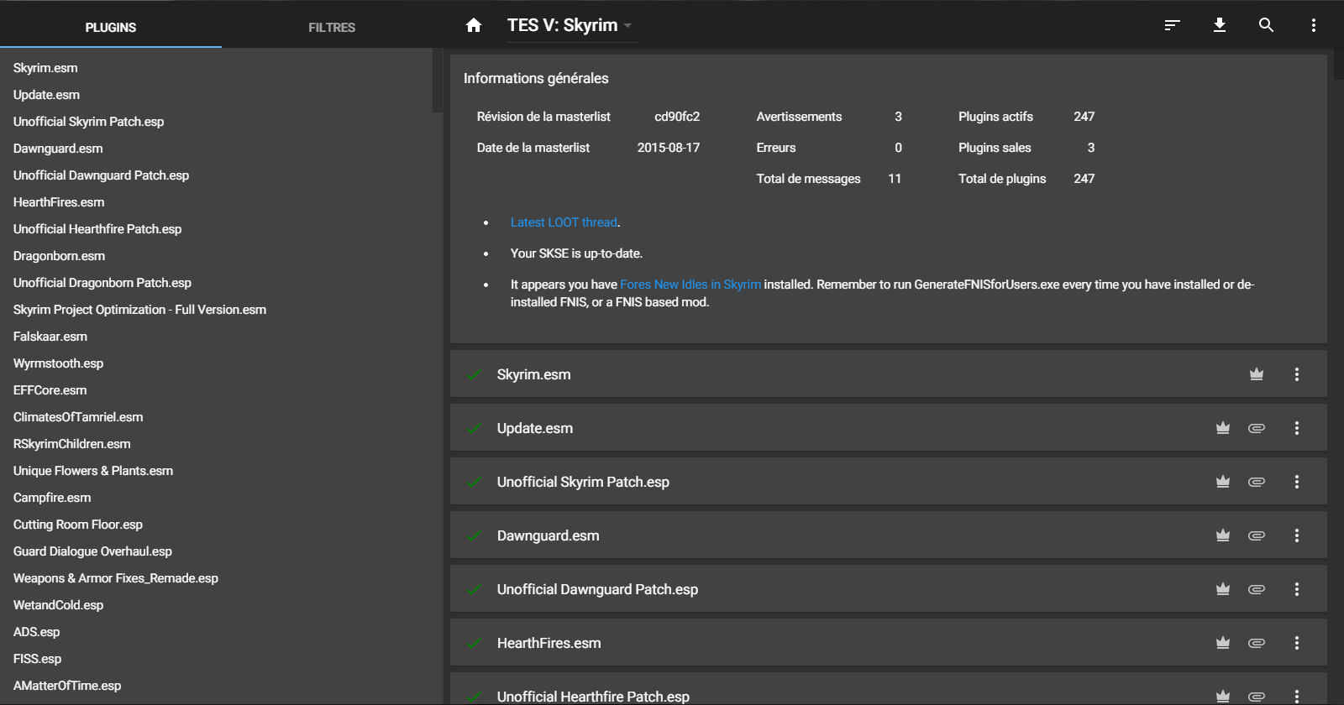Select ADS.esp in the sidebar

[x=37, y=632]
